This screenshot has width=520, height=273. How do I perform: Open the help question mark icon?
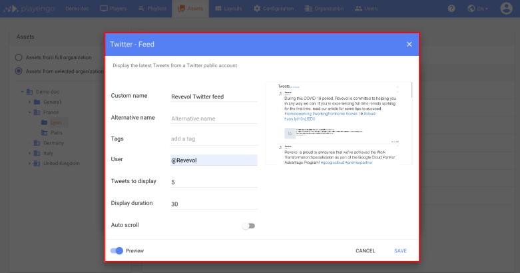coord(451,9)
